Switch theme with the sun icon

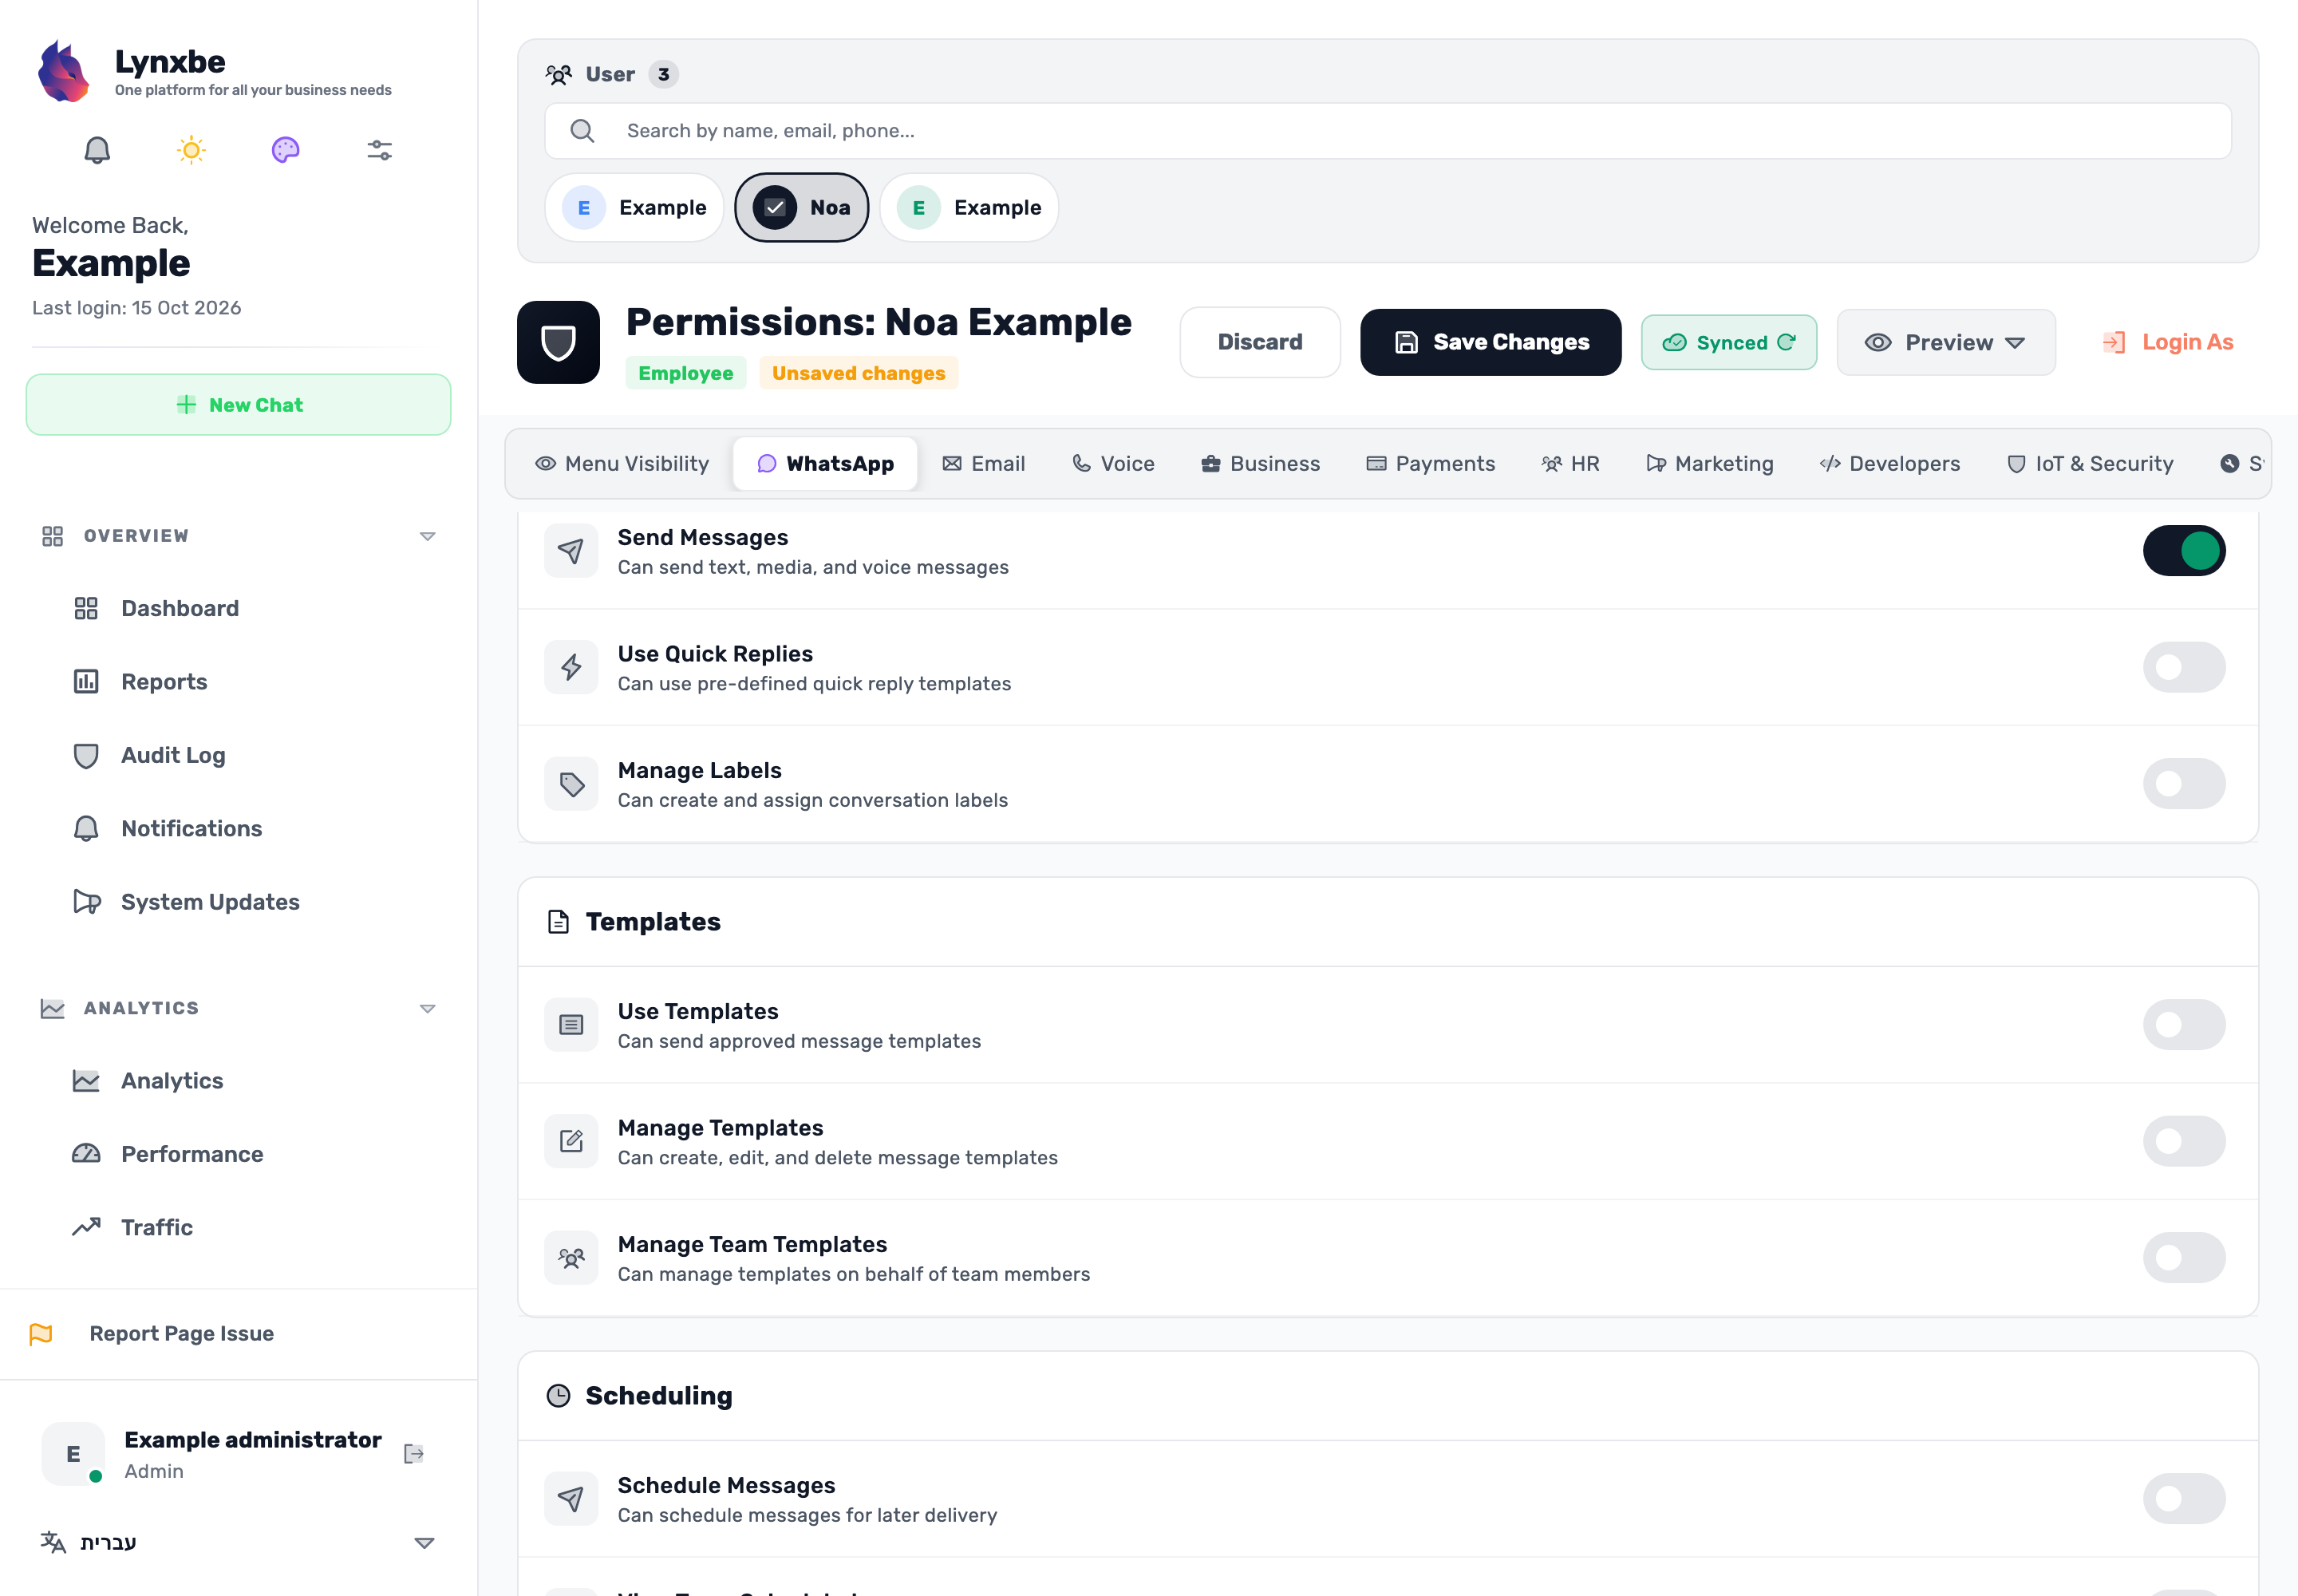pos(191,150)
